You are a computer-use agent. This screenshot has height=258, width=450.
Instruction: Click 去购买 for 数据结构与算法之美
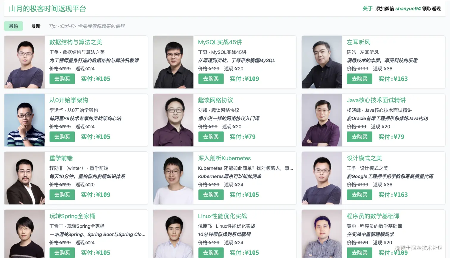pyautogui.click(x=62, y=79)
